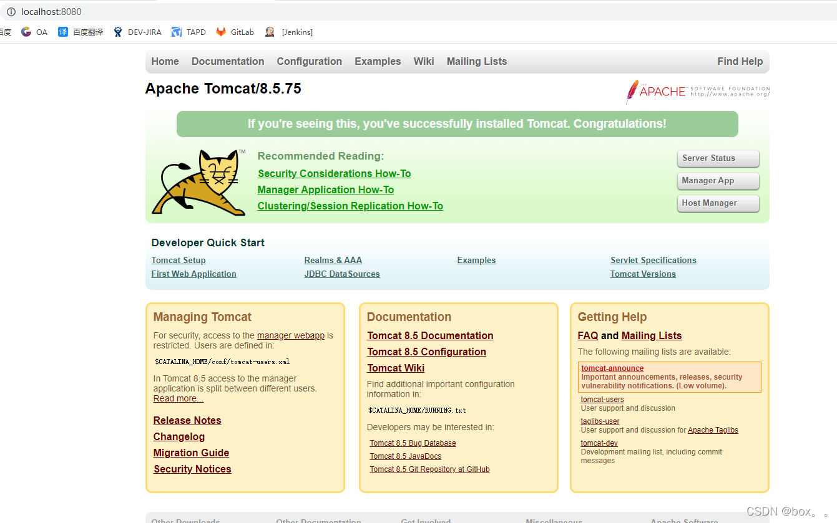This screenshot has width=837, height=523.
Task: Open the tomcat-dev mailing list
Action: point(599,443)
